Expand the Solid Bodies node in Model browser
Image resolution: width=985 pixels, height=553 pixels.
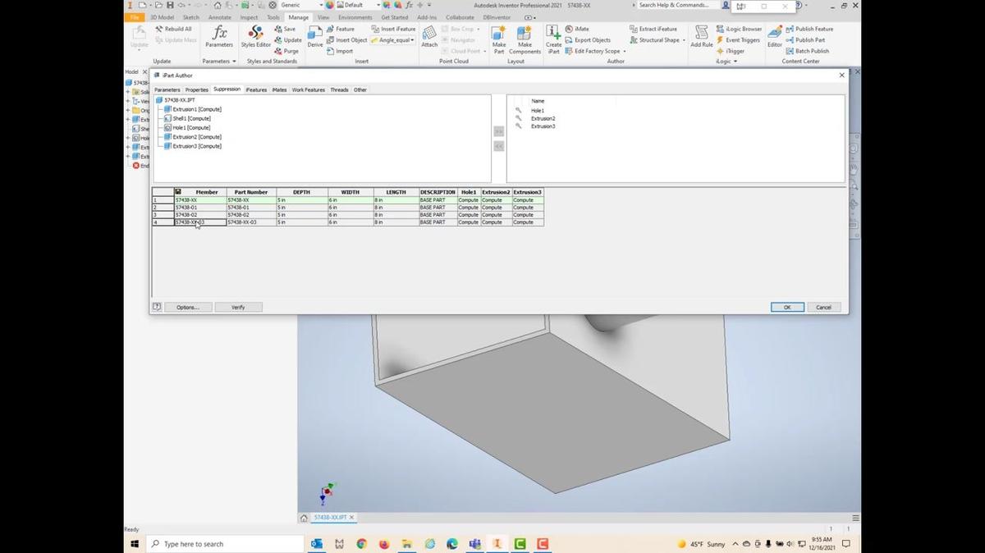tap(128, 92)
